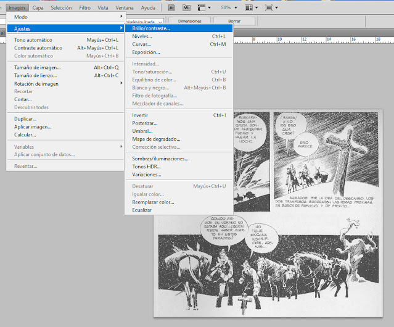Open the view extras dropdown arrow
This screenshot has height=327, width=394.
[x=209, y=8]
